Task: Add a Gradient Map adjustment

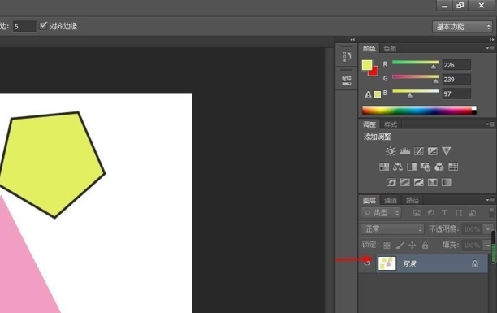Action: coord(447,182)
